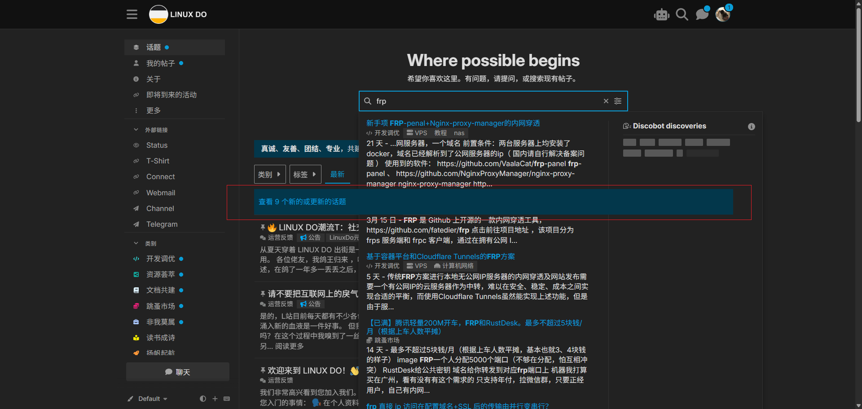Open the Channel Telegram link
862x409 pixels.
coord(175,208)
